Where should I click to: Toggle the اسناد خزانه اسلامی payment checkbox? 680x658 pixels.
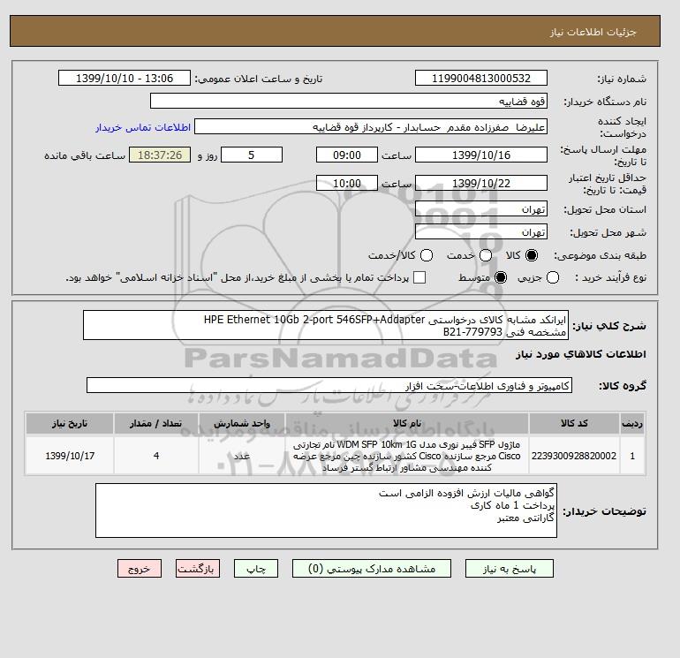(x=419, y=277)
